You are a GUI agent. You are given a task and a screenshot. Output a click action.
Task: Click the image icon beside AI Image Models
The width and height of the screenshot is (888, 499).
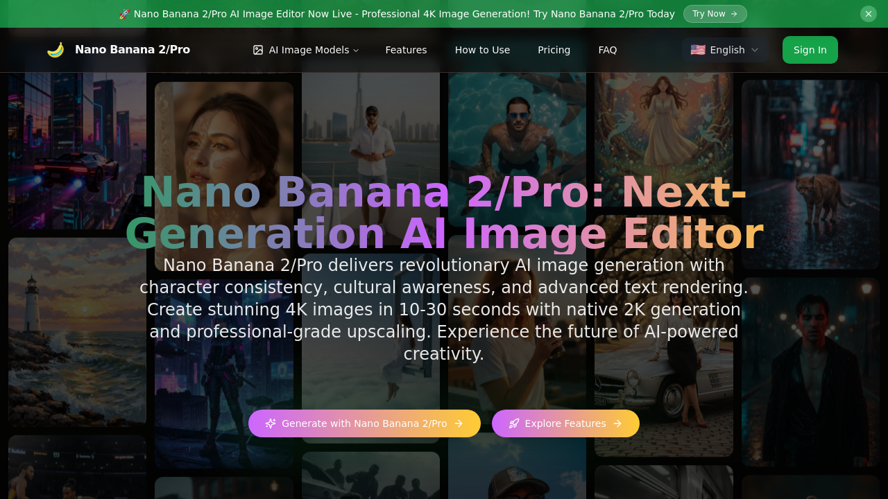[257, 49]
